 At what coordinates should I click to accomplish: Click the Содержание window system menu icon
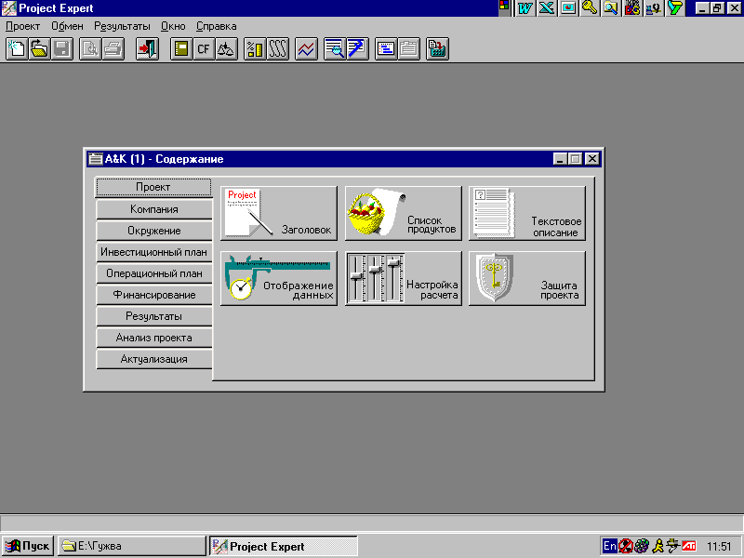(x=96, y=159)
